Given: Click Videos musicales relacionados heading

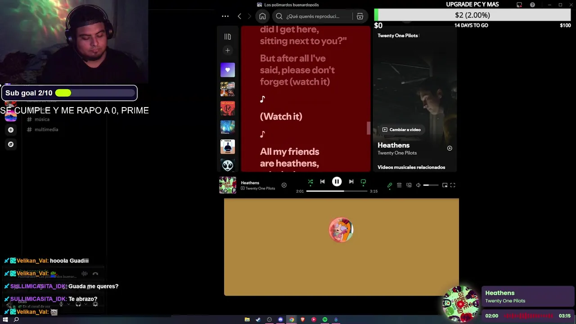Looking at the screenshot, I should 411,167.
